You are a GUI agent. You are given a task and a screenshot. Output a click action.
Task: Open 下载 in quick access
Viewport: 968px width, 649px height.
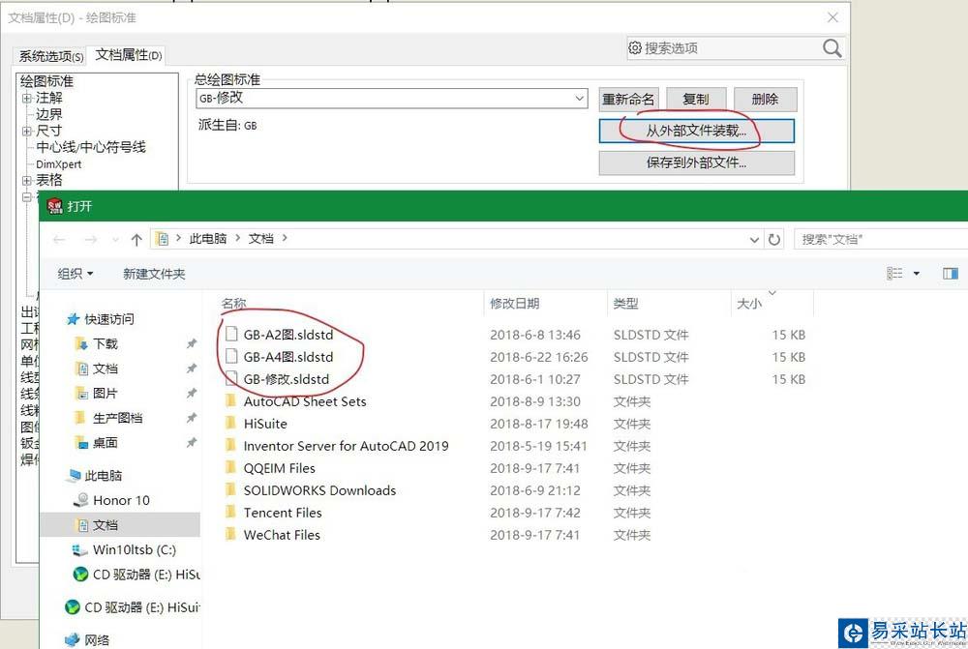point(105,343)
